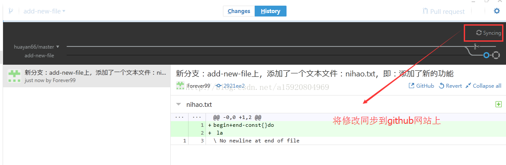The image size is (506, 165).
Task: Open the settings gear icon
Action: point(497,11)
